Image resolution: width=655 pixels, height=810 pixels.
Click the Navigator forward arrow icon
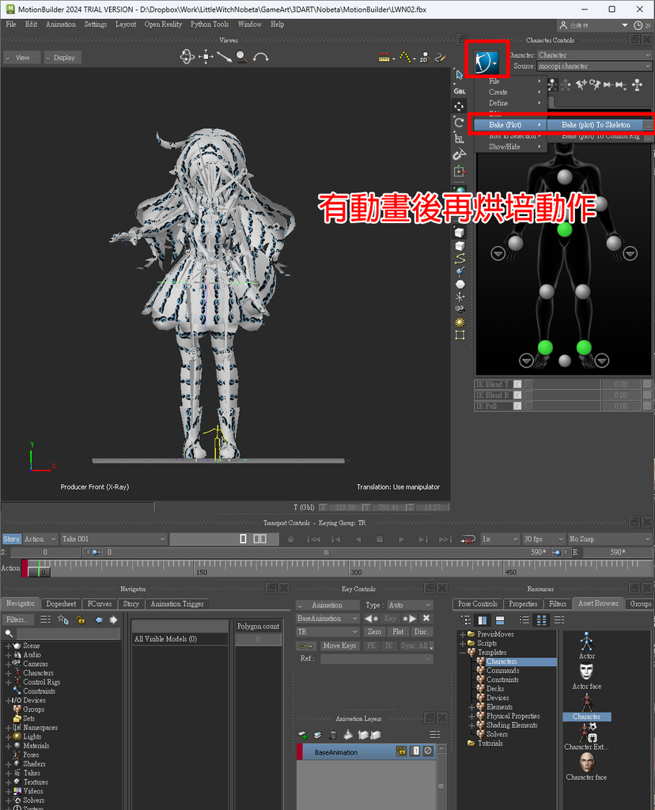point(113,619)
